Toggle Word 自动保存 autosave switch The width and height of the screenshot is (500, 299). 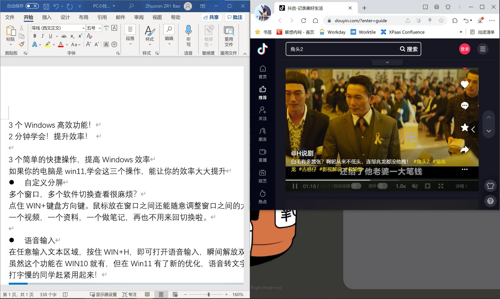(x=32, y=6)
